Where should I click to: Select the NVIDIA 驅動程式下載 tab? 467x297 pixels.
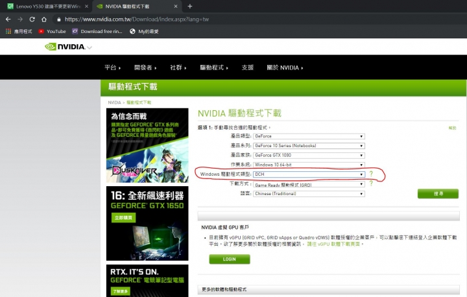pos(137,6)
